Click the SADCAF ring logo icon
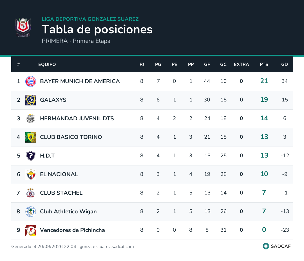The width and height of the screenshot is (304, 261). [x=266, y=246]
